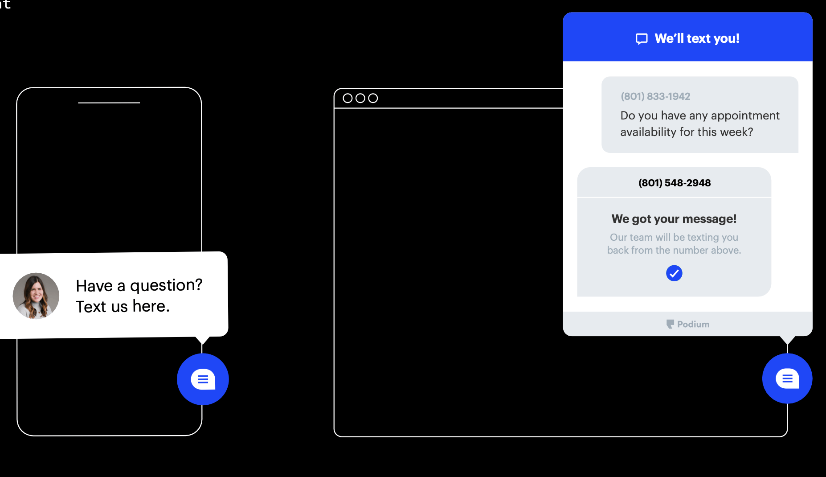Click the phone number (801) 833-1942

(655, 96)
